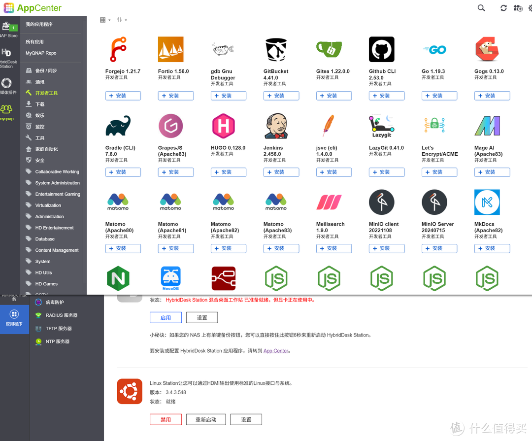Open the Jenkins butler icon

point(276,126)
